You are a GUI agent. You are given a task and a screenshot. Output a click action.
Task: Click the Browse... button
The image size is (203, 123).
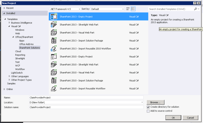[x=155, y=102]
